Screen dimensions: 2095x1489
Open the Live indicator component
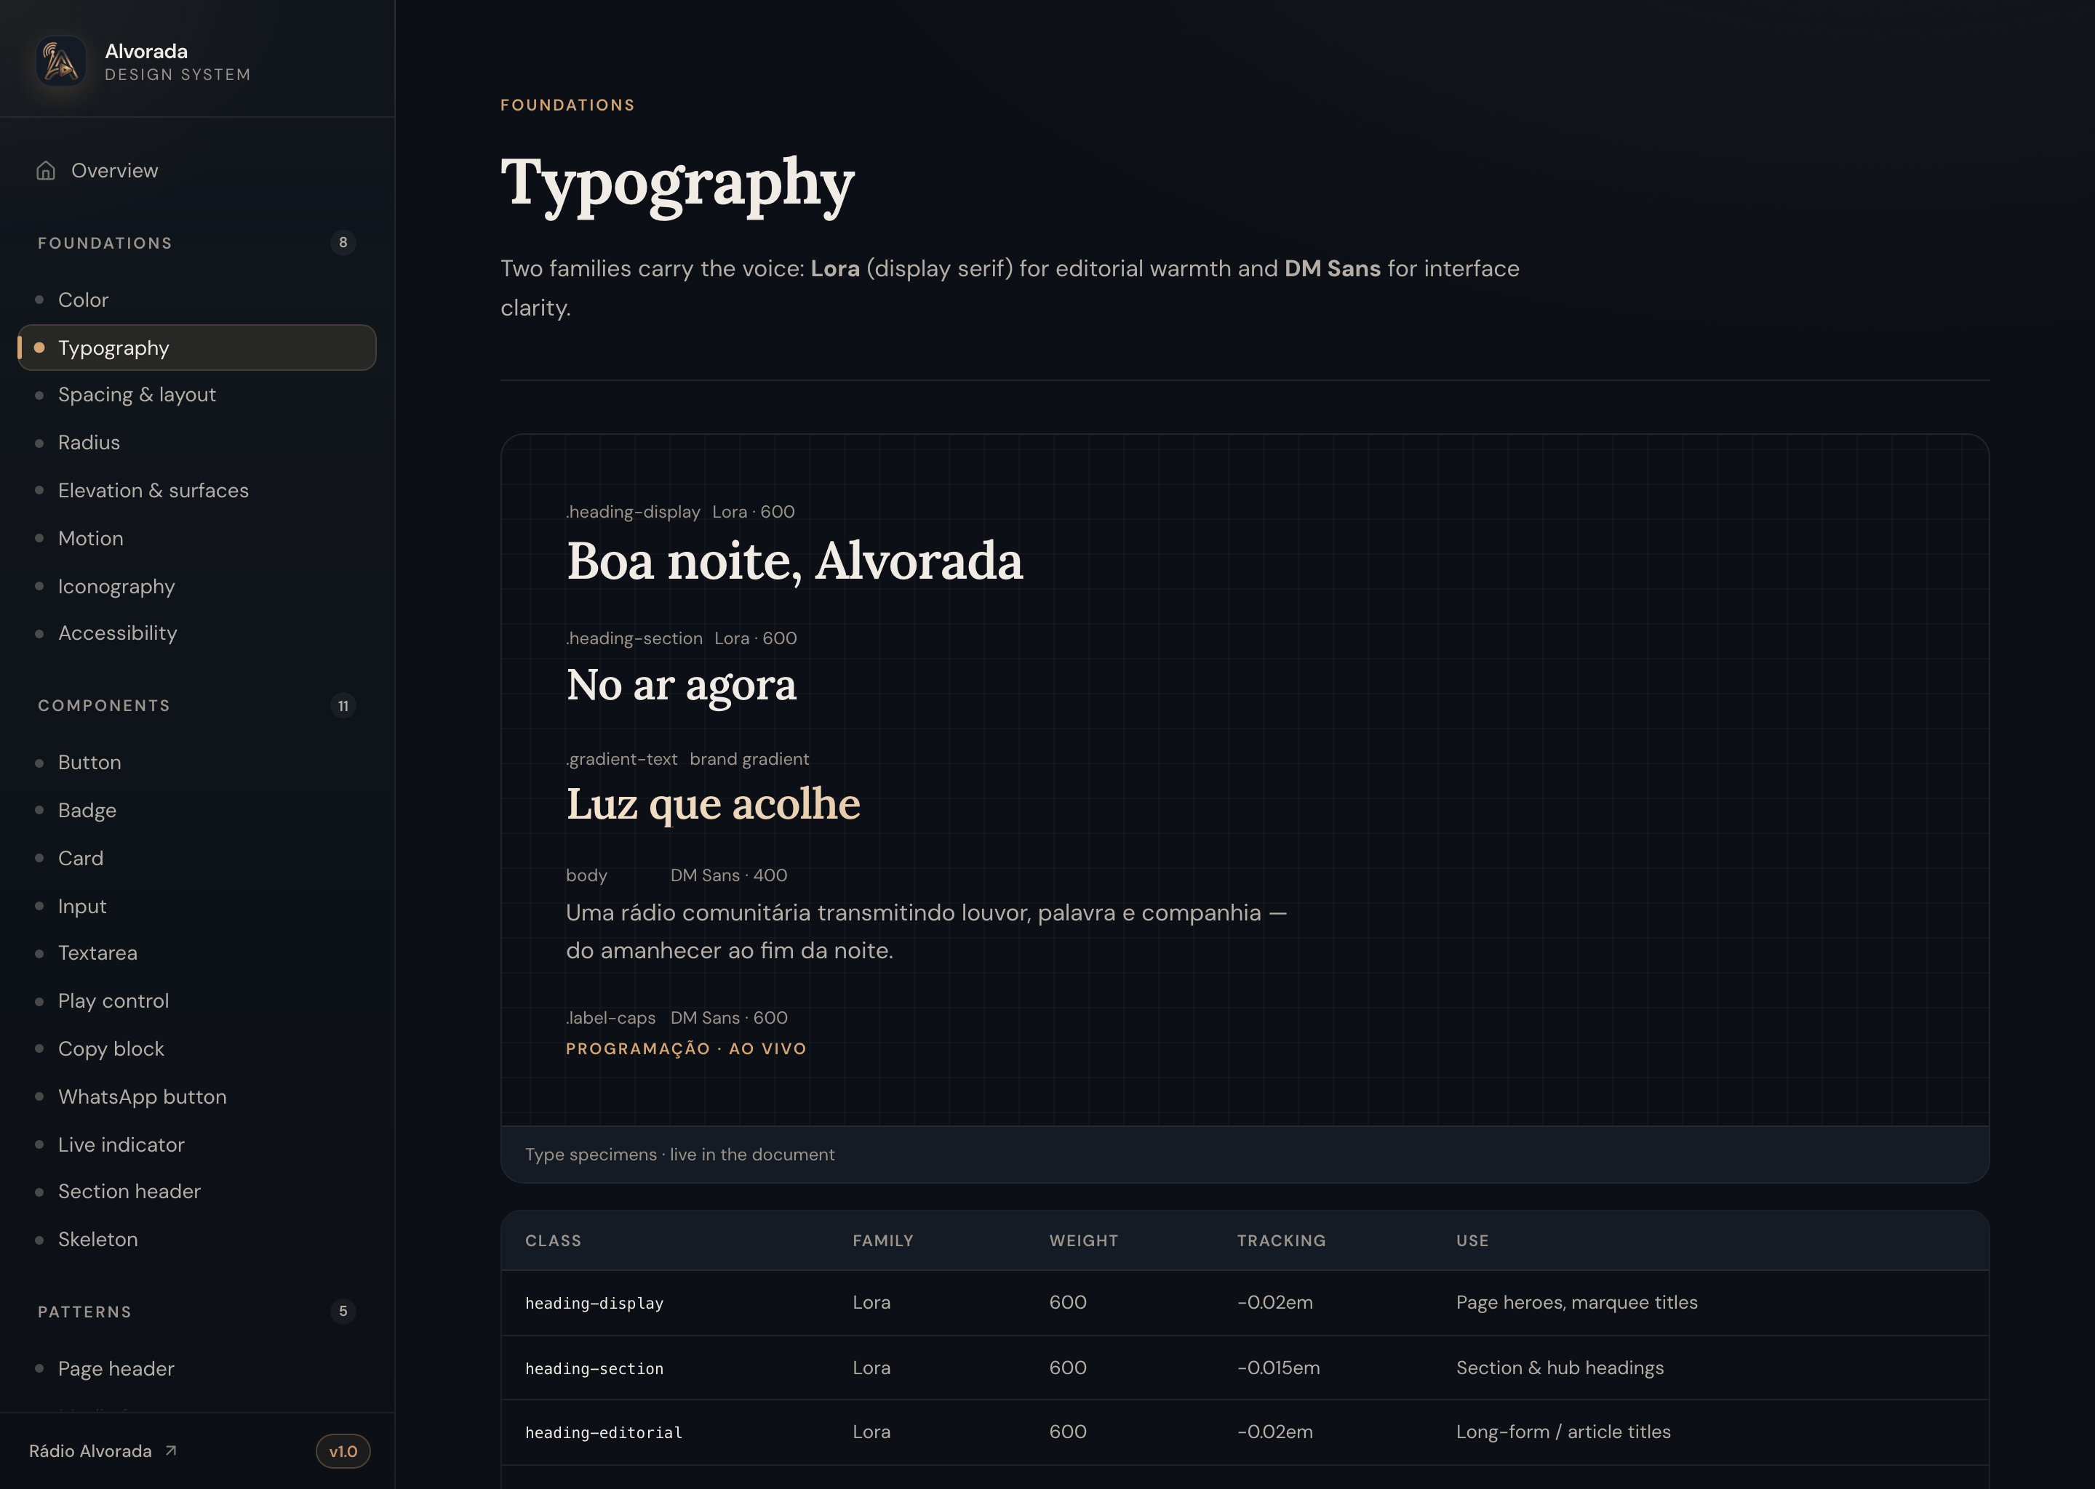(196, 1144)
